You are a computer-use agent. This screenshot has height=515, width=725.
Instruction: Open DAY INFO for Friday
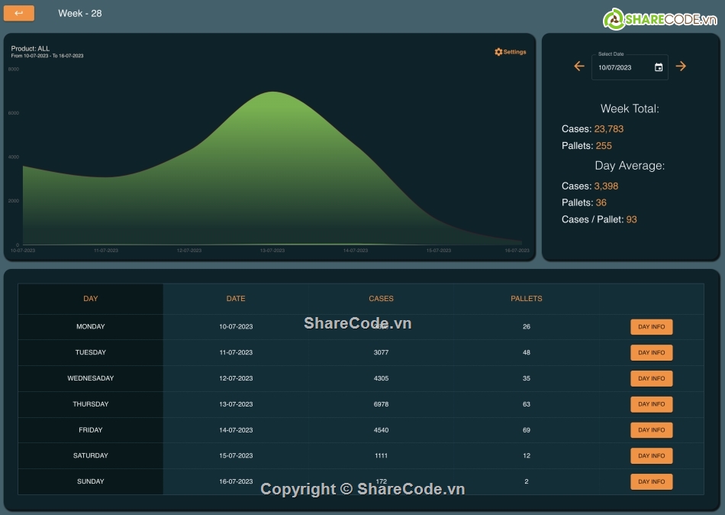(x=651, y=430)
